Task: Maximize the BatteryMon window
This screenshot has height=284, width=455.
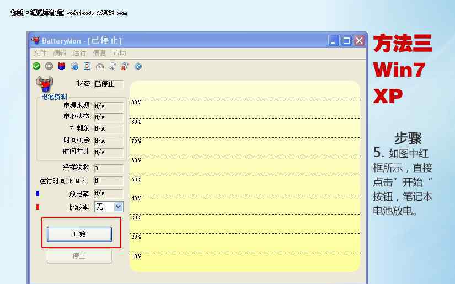Action: [x=346, y=40]
